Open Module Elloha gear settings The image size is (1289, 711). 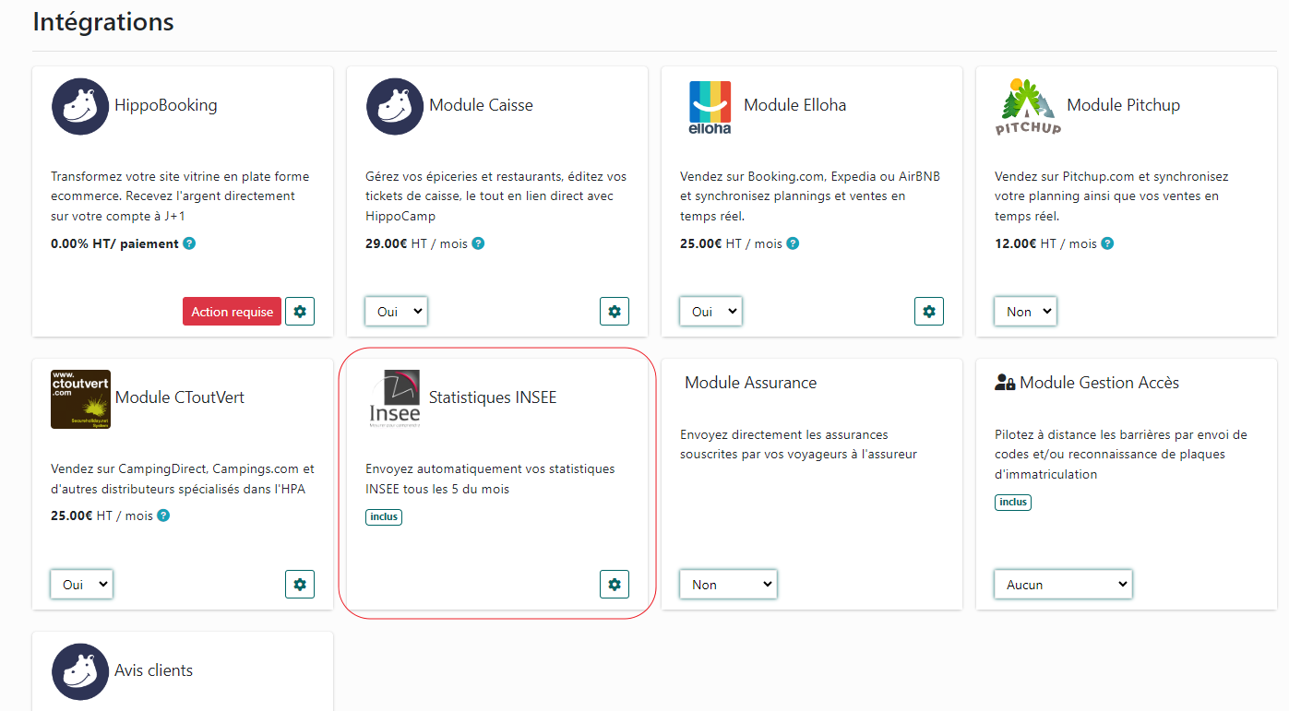coord(929,312)
